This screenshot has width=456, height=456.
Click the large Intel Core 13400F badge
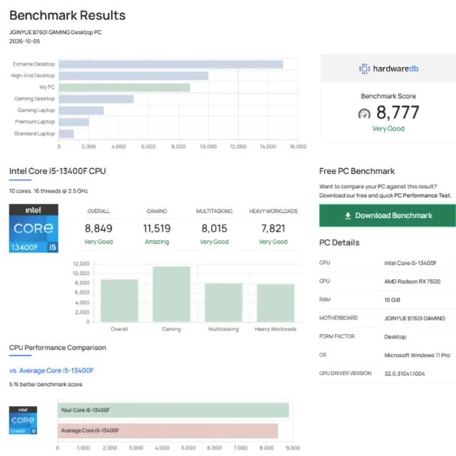(x=33, y=228)
